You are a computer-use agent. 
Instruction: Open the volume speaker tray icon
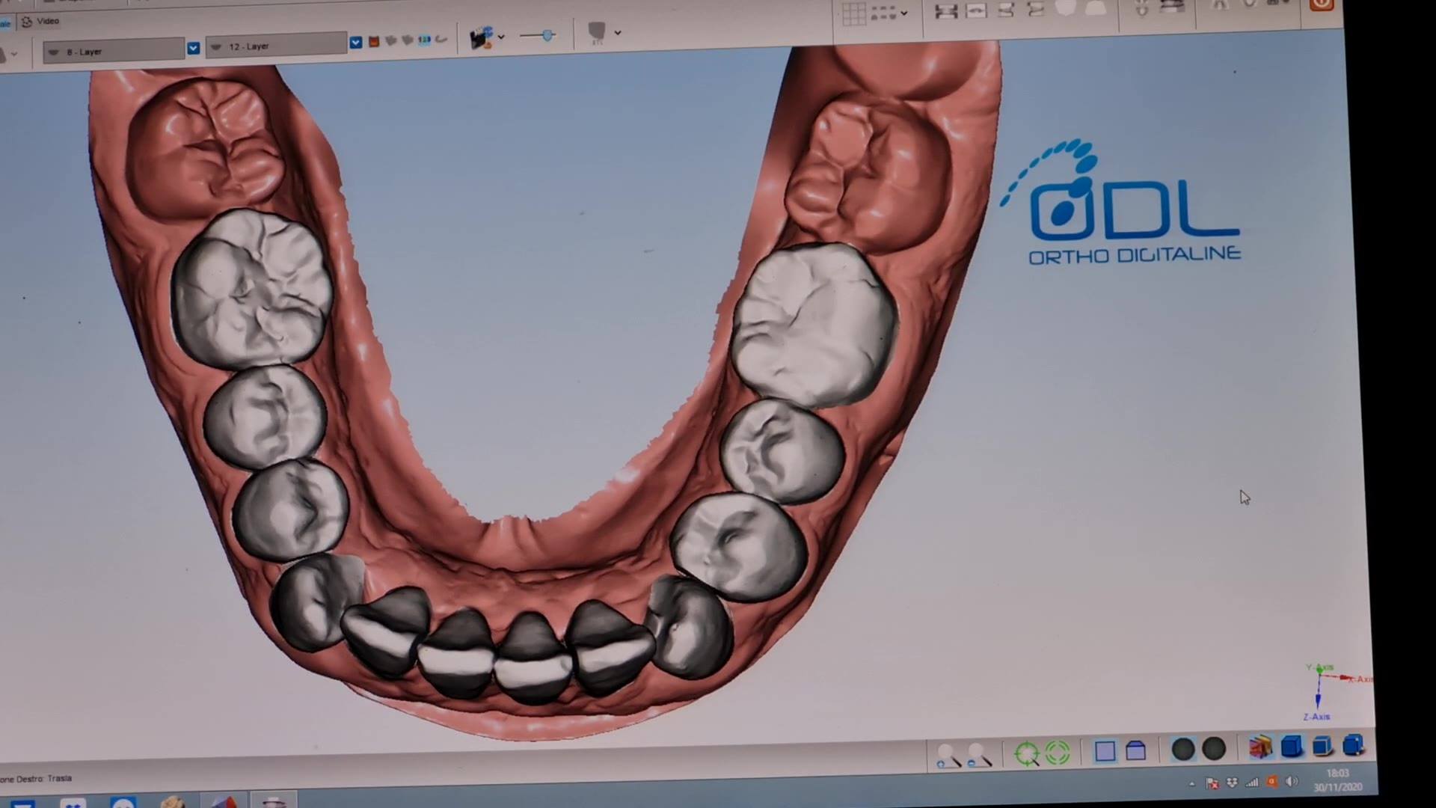1292,782
